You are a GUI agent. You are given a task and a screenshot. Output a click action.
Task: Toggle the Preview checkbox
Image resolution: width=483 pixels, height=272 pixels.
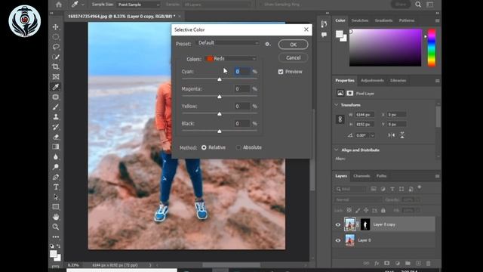click(x=281, y=72)
